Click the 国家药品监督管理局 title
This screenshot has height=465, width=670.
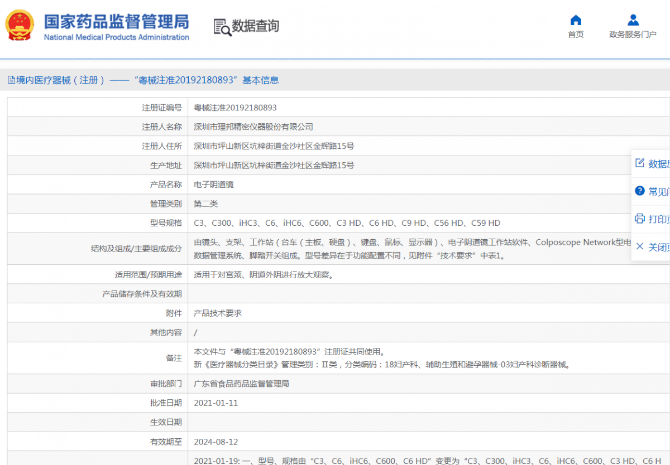pyautogui.click(x=117, y=21)
